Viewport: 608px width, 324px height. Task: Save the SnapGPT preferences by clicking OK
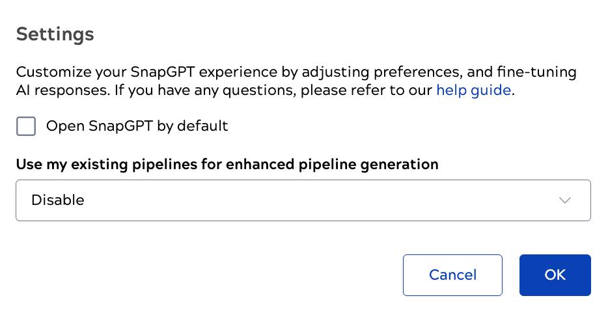click(555, 275)
